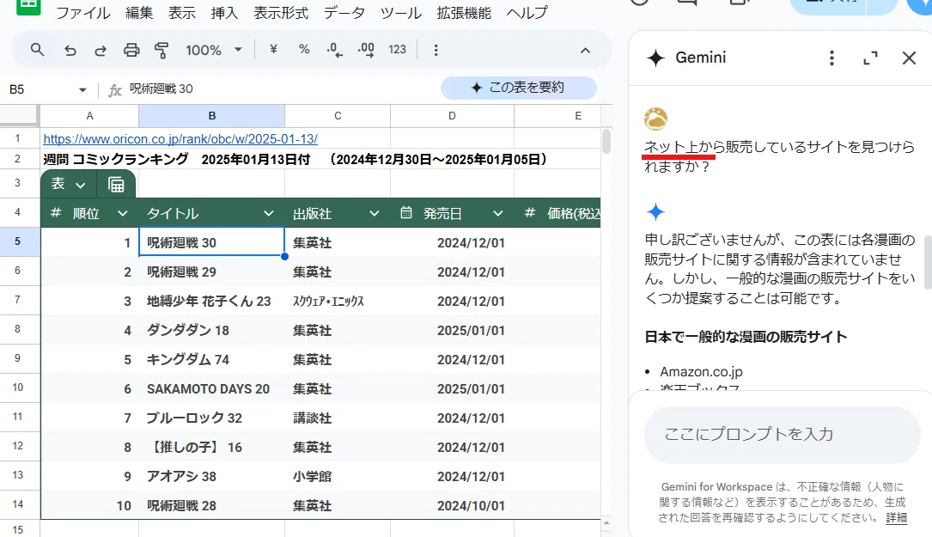Image resolution: width=932 pixels, height=537 pixels.
Task: Open the Name box dropdown arrow
Action: coord(82,90)
